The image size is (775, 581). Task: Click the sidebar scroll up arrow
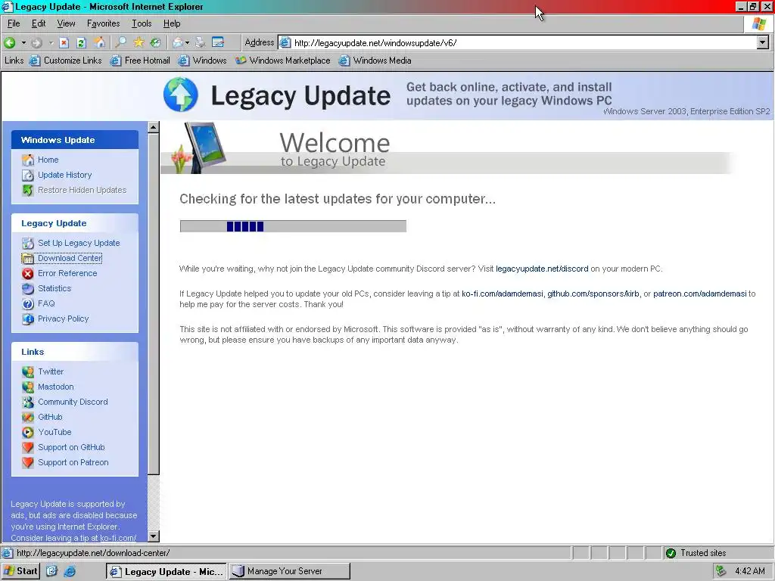[154, 127]
